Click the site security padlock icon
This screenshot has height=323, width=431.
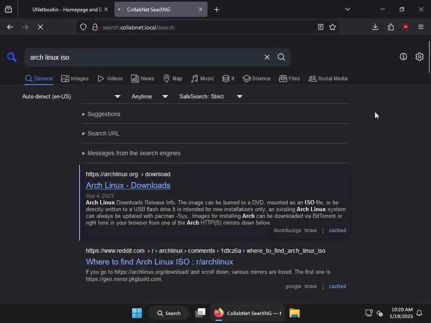coord(95,27)
